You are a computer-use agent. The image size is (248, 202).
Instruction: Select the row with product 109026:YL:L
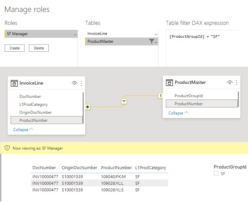pyautogui.click(x=99, y=183)
